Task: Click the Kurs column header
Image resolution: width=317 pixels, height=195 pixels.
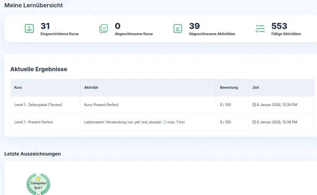Action: point(18,88)
